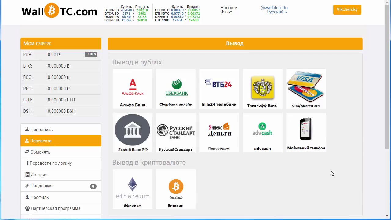The width and height of the screenshot is (391, 220).
Task: Open Перевести menu item in sidebar
Action: [x=61, y=141]
